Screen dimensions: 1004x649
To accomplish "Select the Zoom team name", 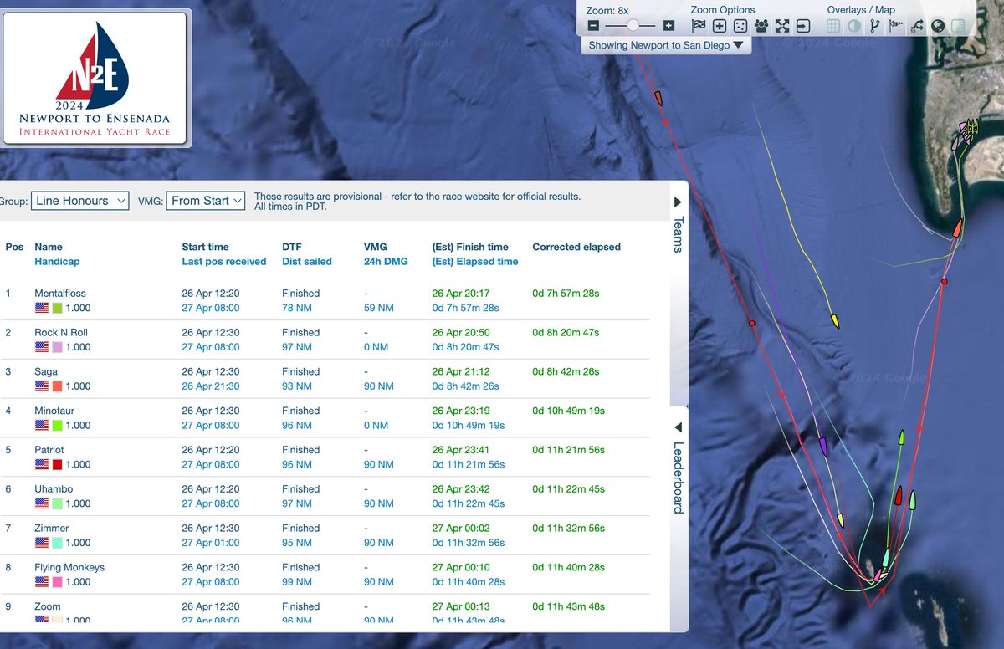I will (x=48, y=607).
